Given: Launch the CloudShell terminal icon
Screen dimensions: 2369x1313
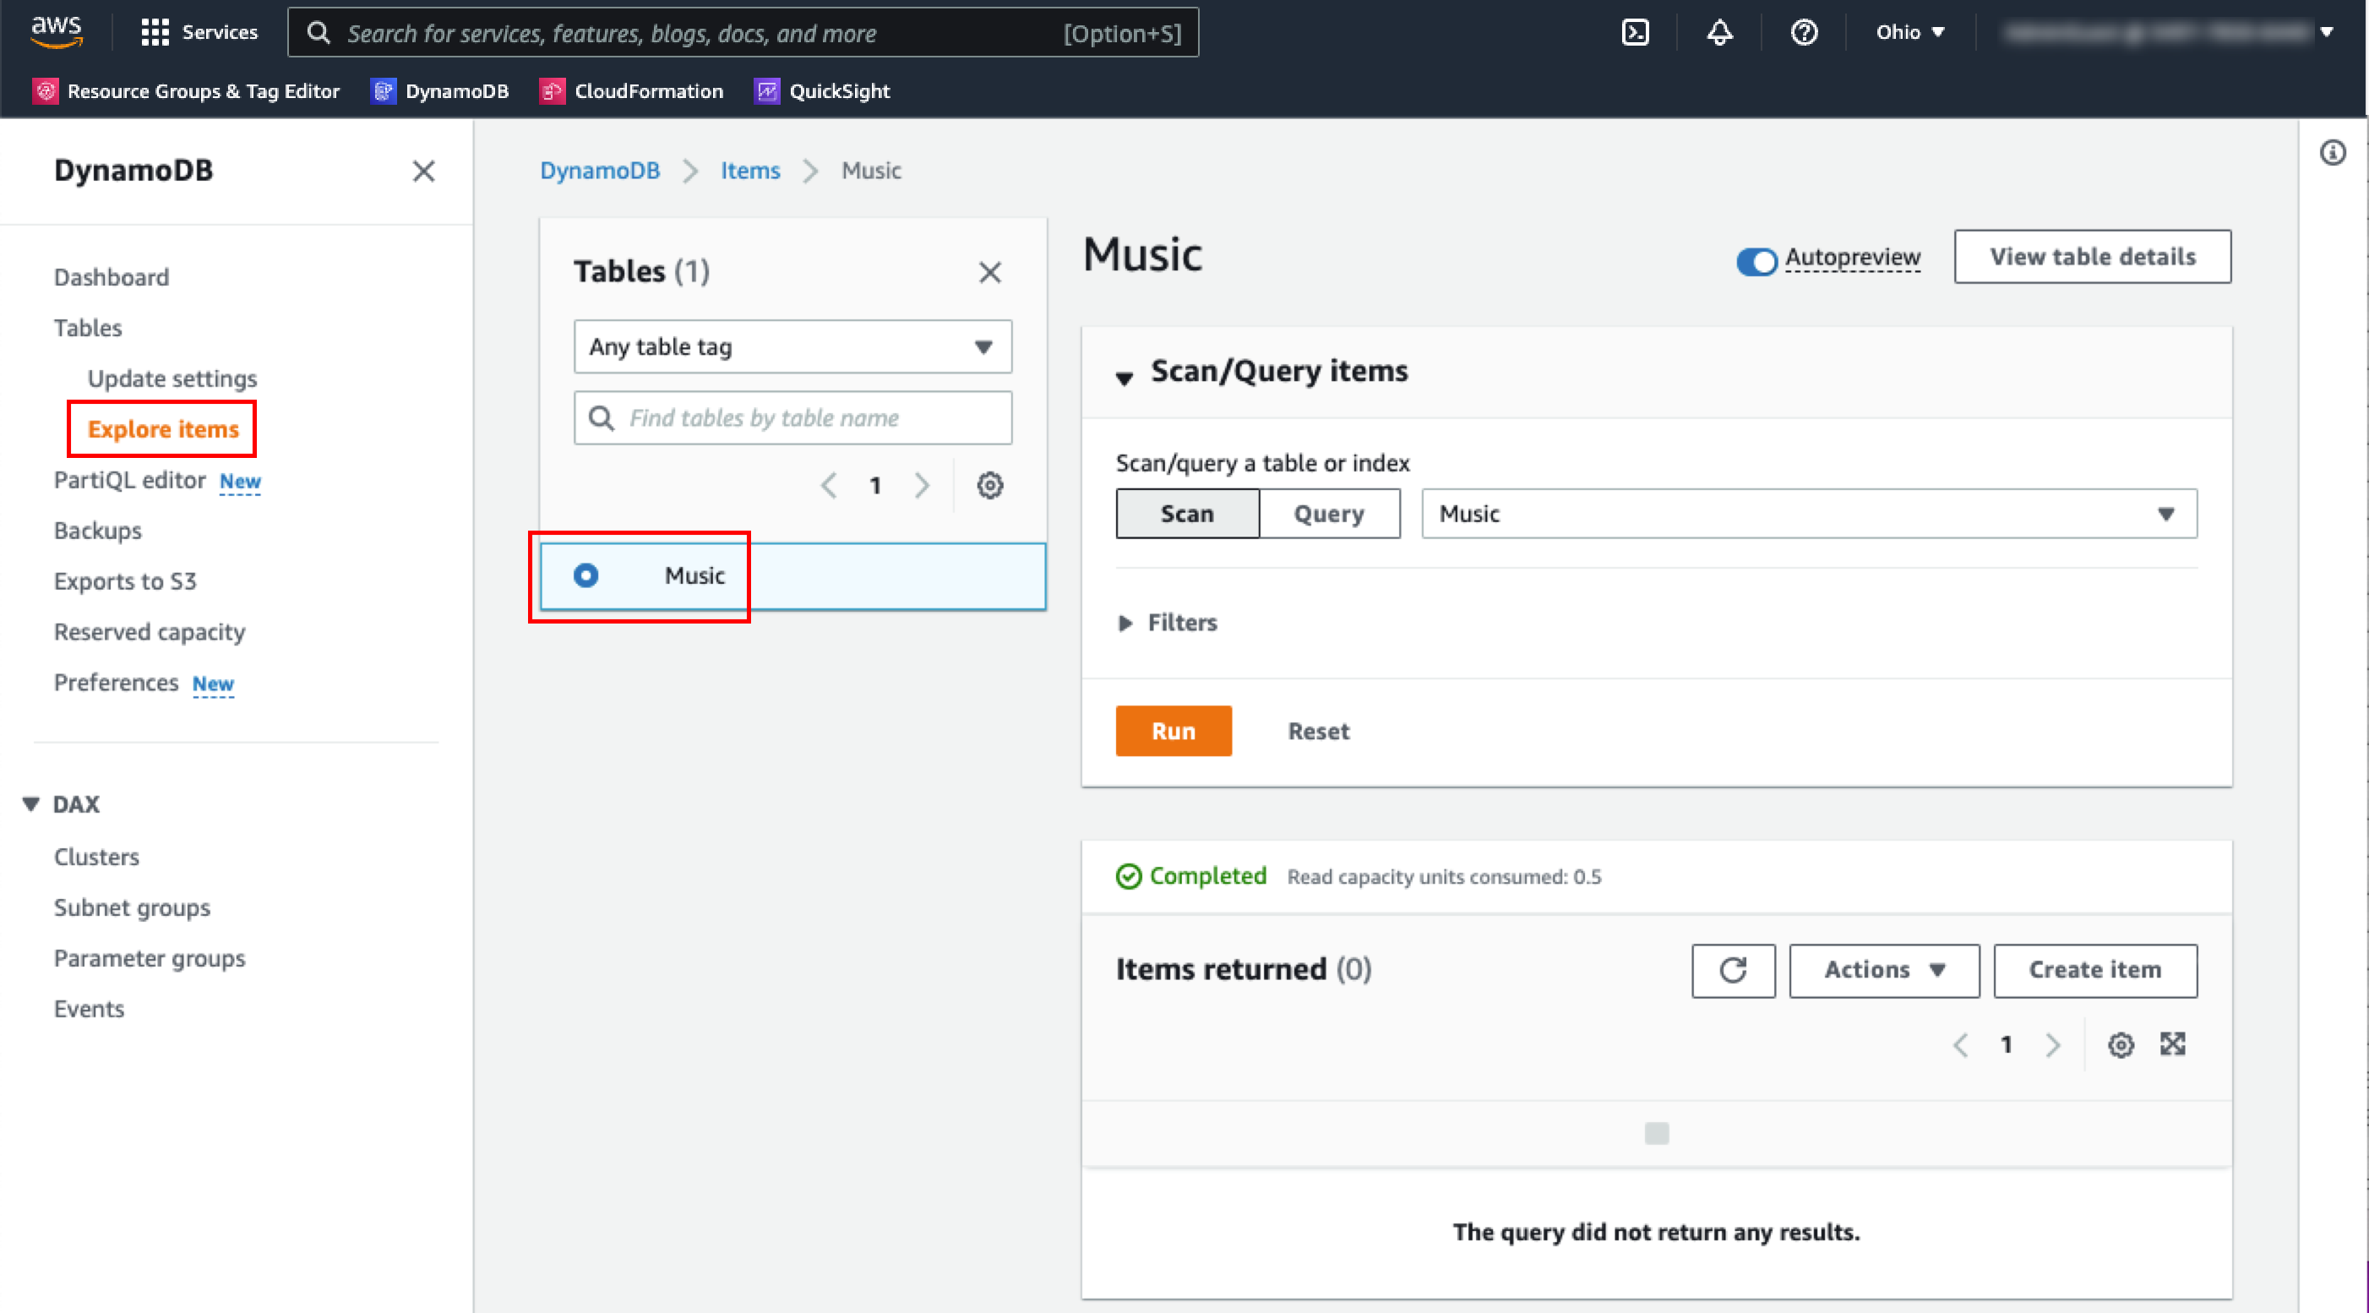Looking at the screenshot, I should 1634,32.
